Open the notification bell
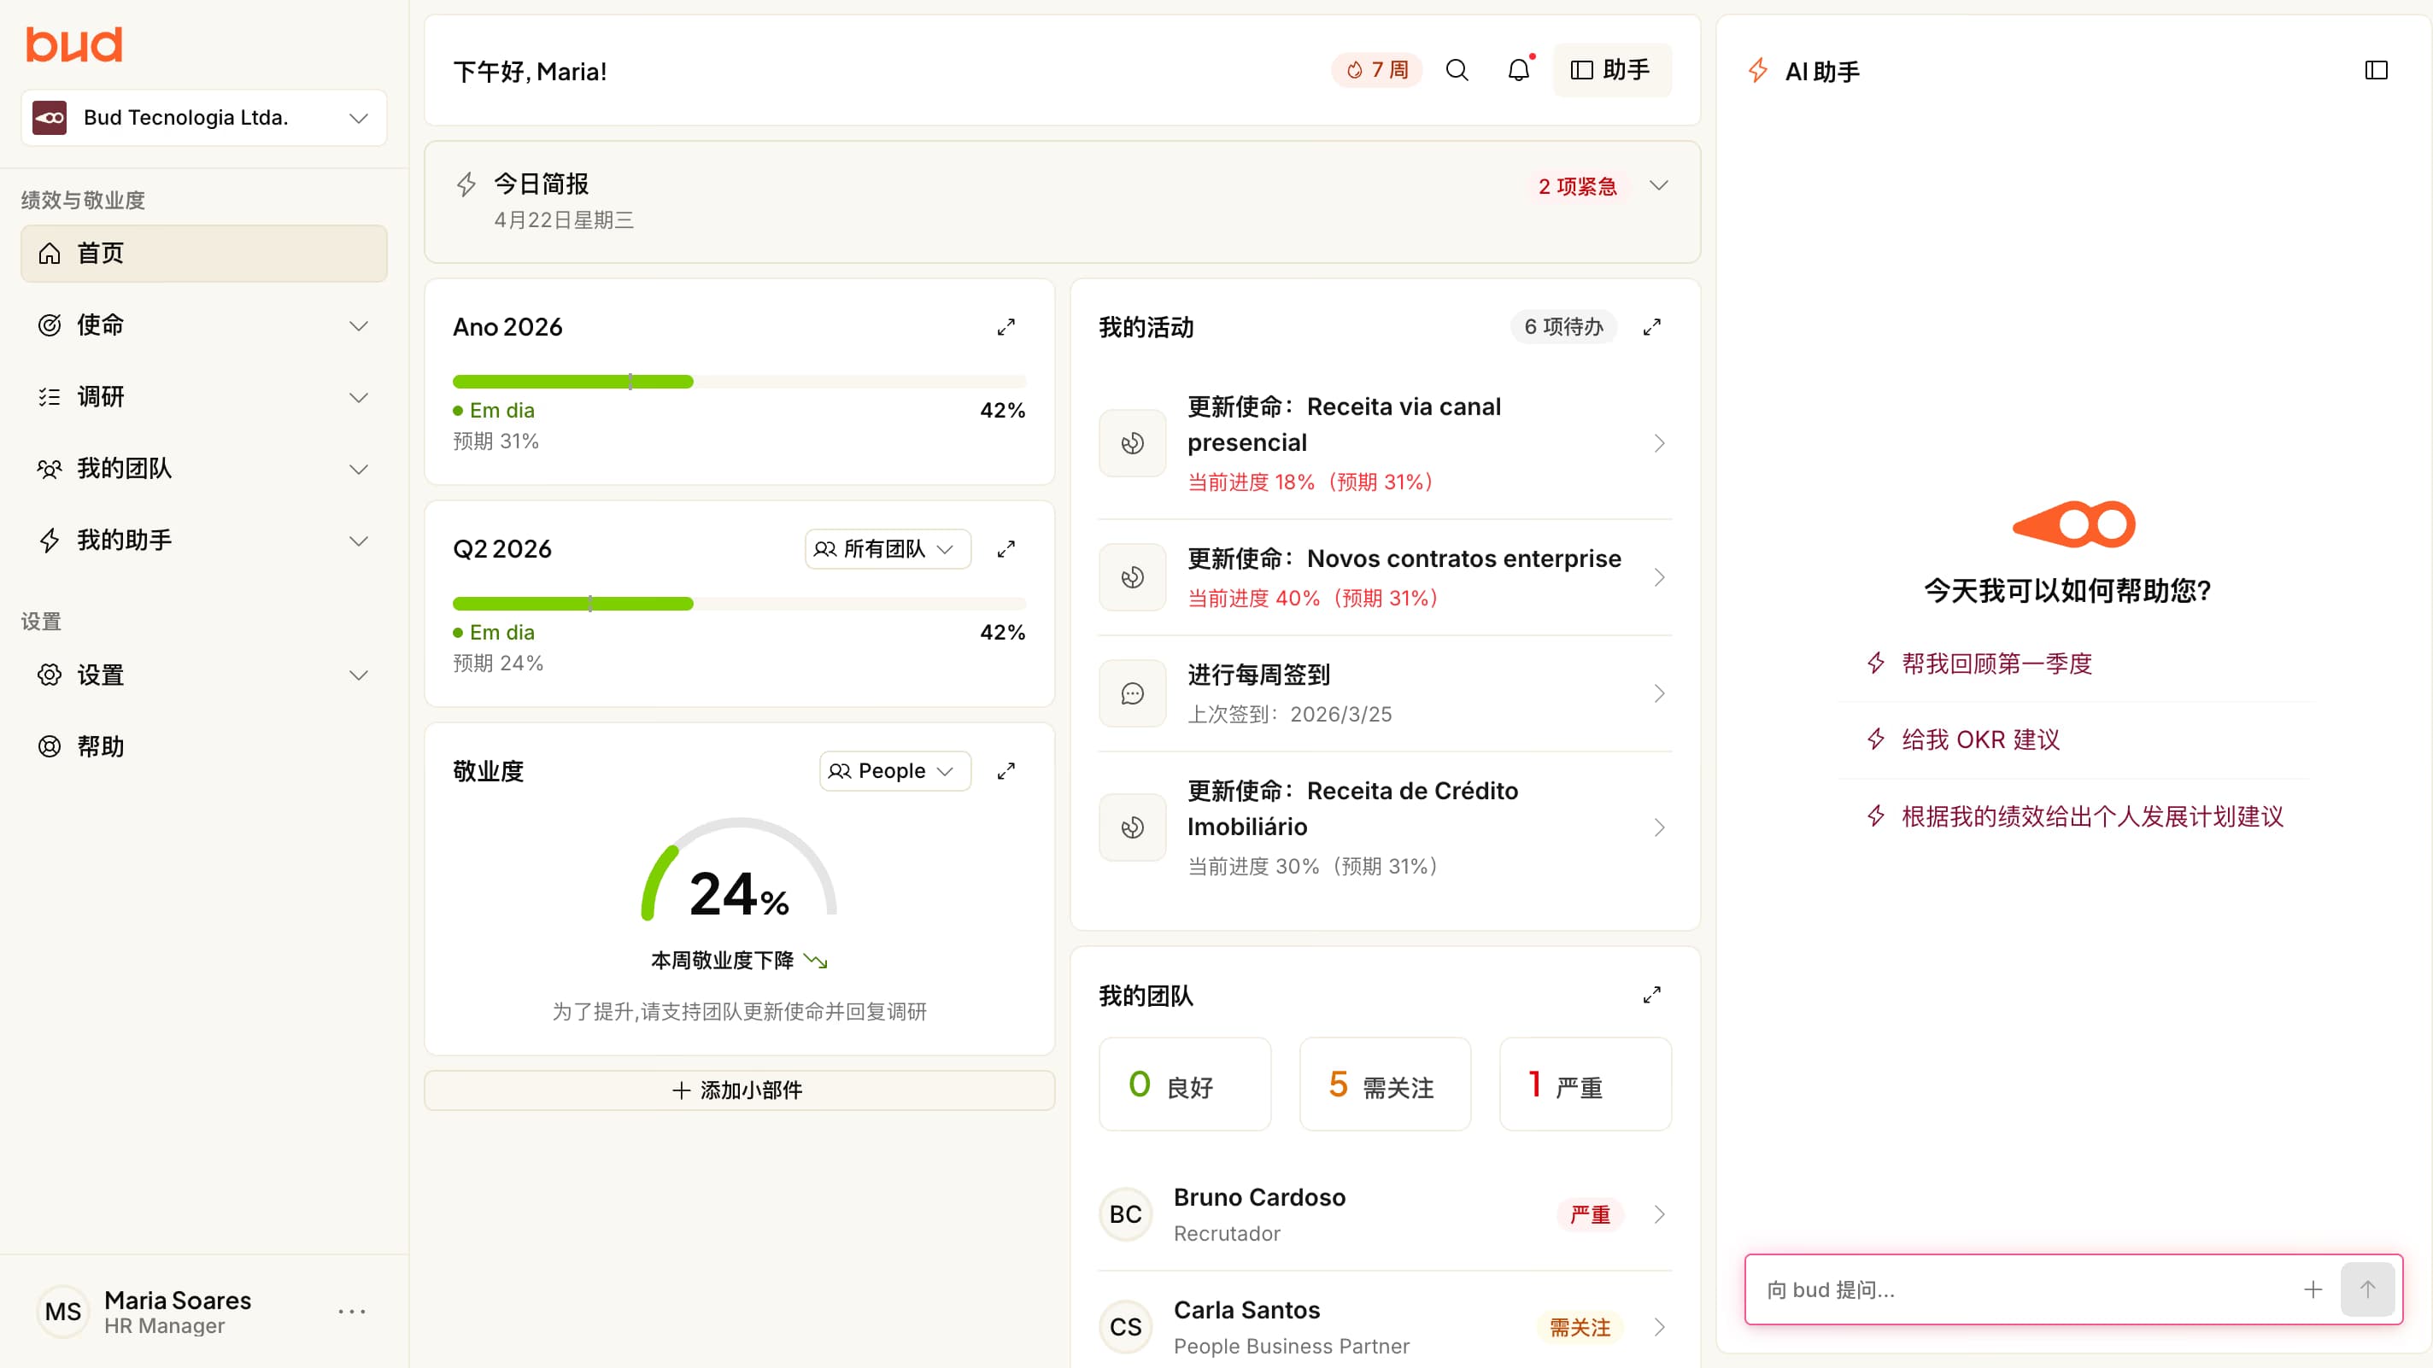Screen dimensions: 2433x1368 (1518, 70)
